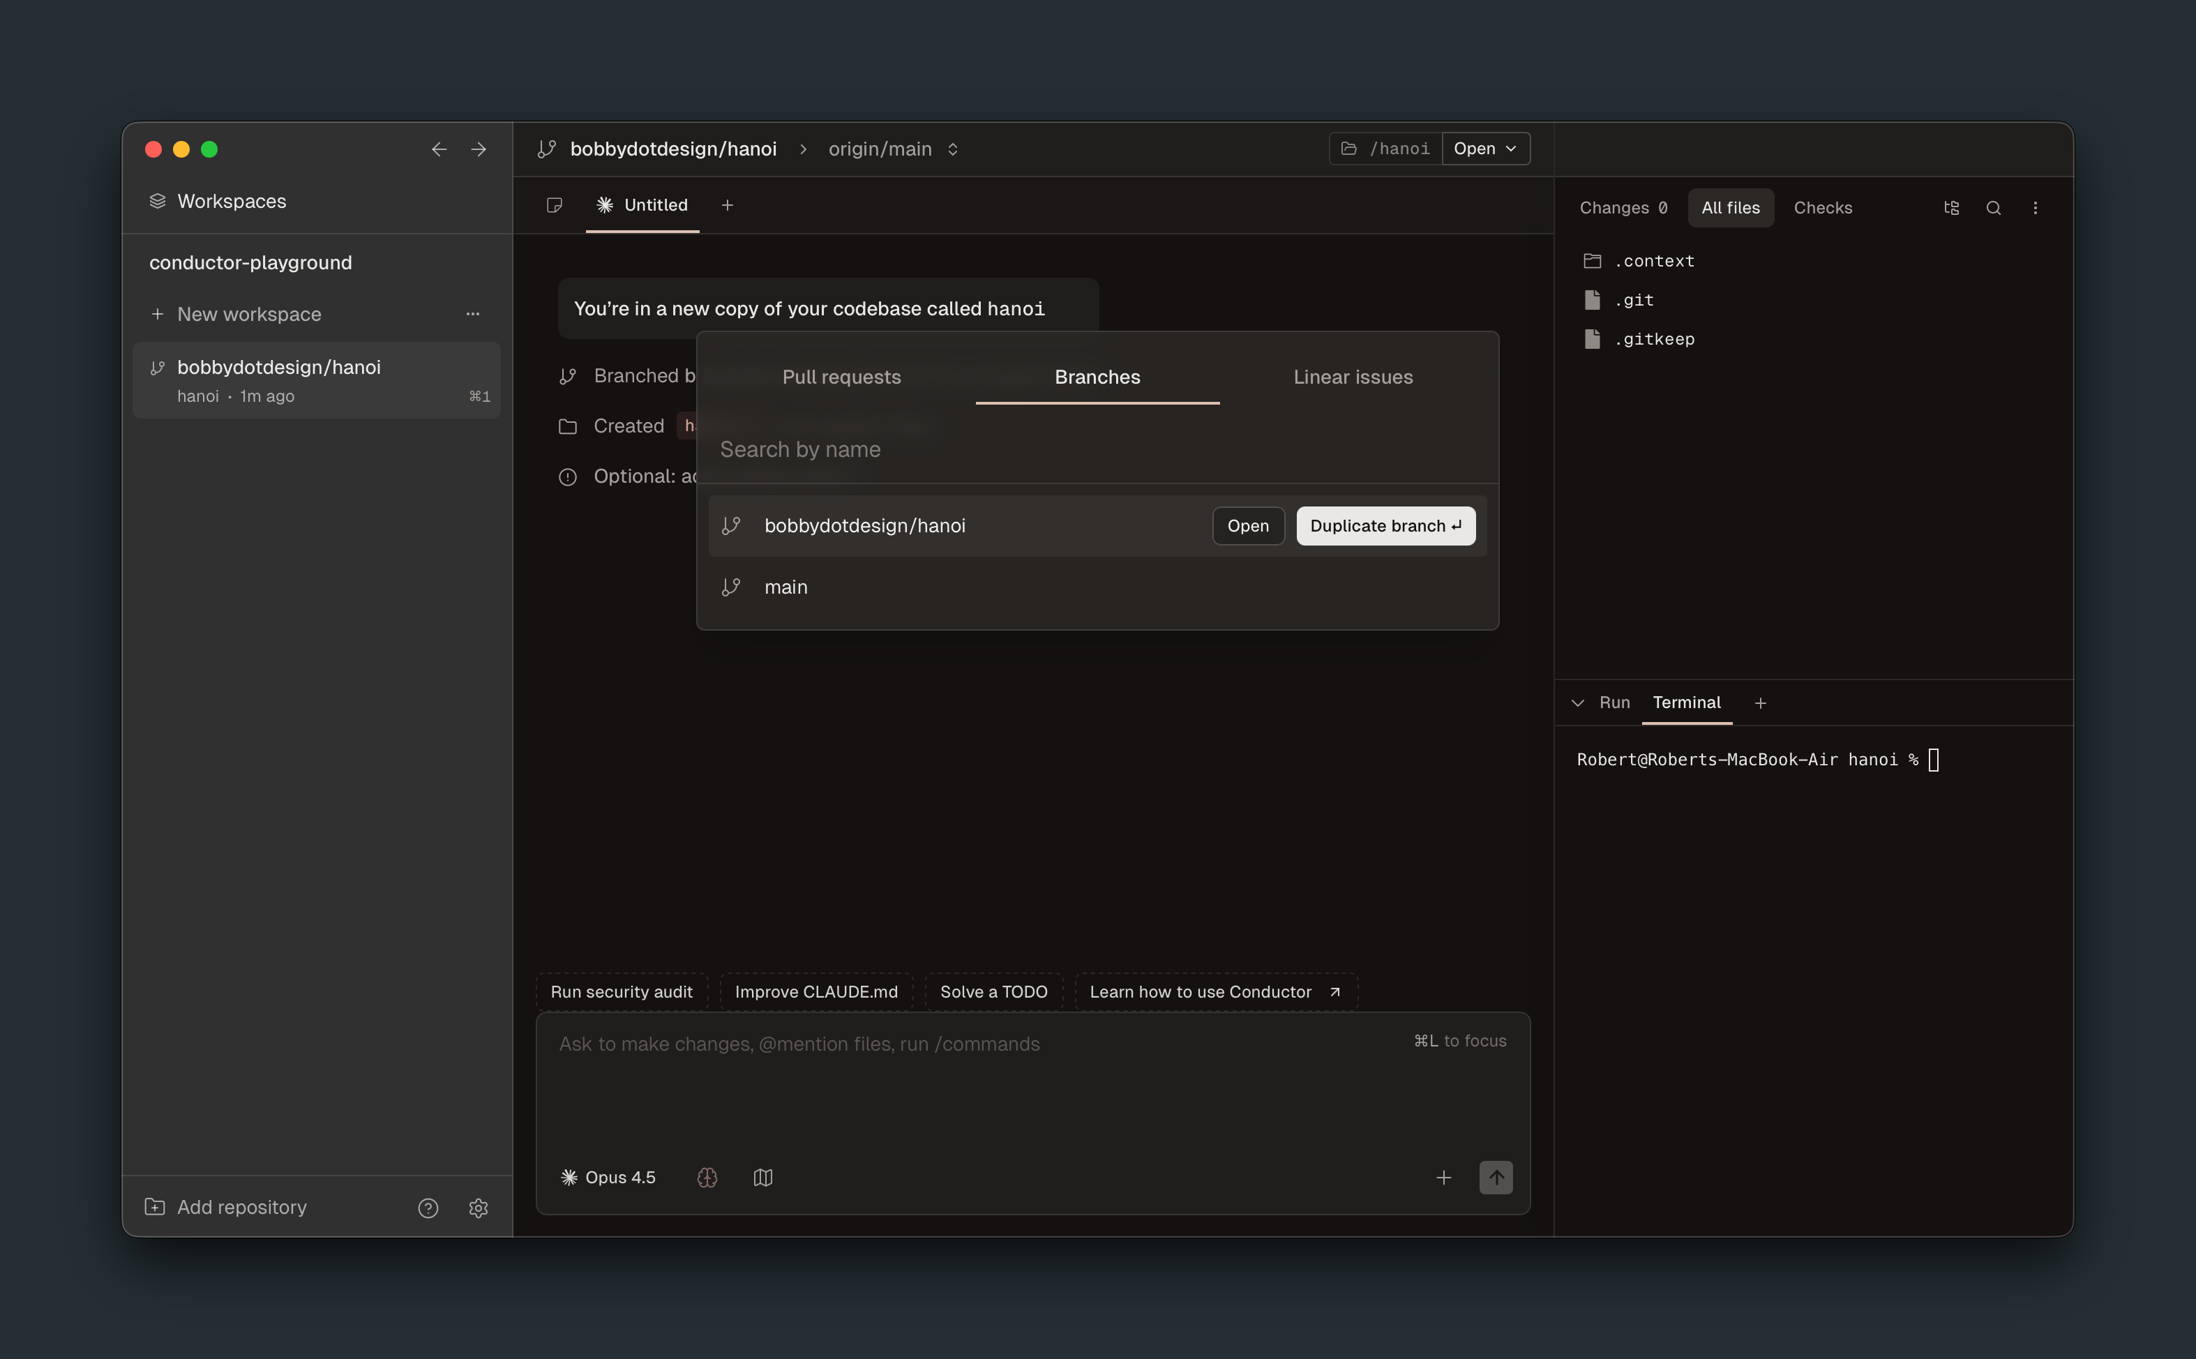Switch to the Pull requests tab
Viewport: 2196px width, 1359px height.
[x=841, y=377]
